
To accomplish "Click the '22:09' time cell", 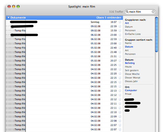I will pos(113,117).
